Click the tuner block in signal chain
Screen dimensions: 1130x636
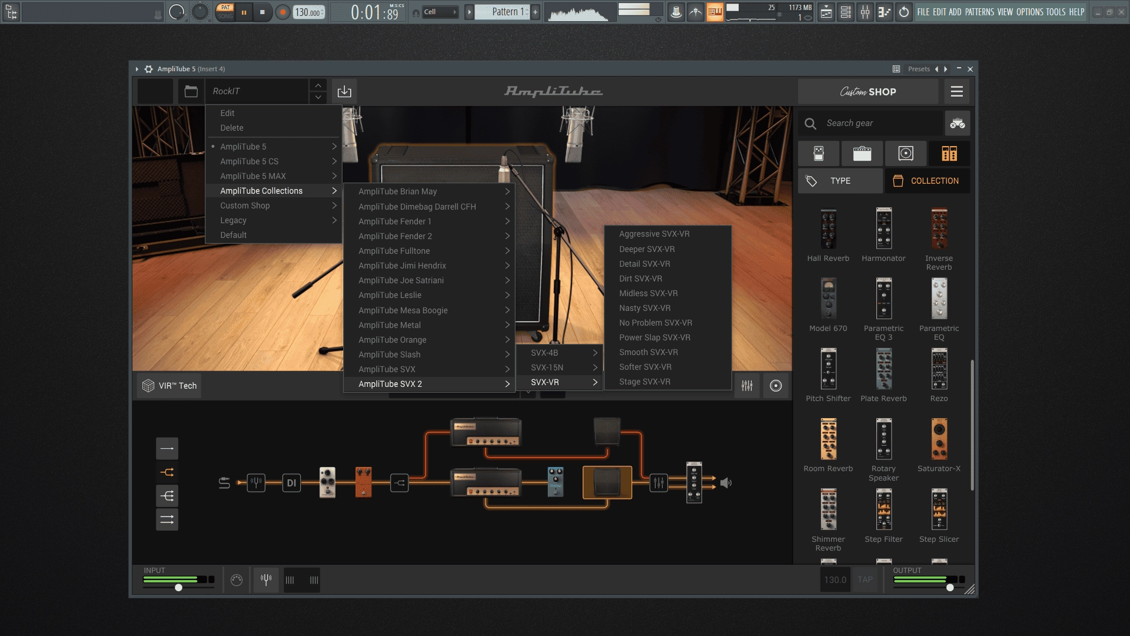[x=256, y=483]
